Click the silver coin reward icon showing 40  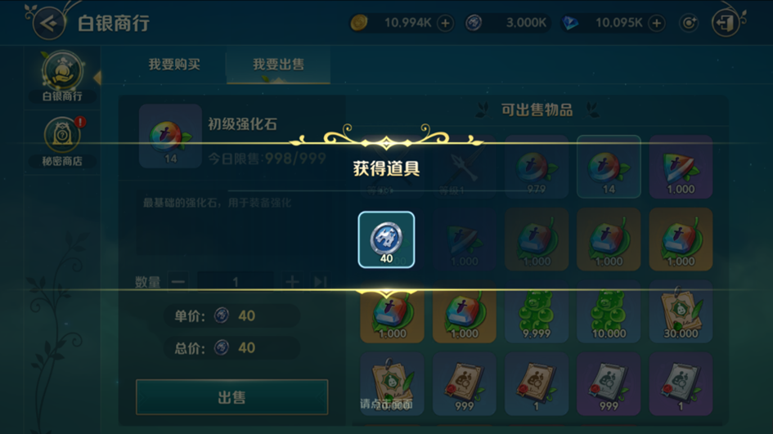[386, 239]
